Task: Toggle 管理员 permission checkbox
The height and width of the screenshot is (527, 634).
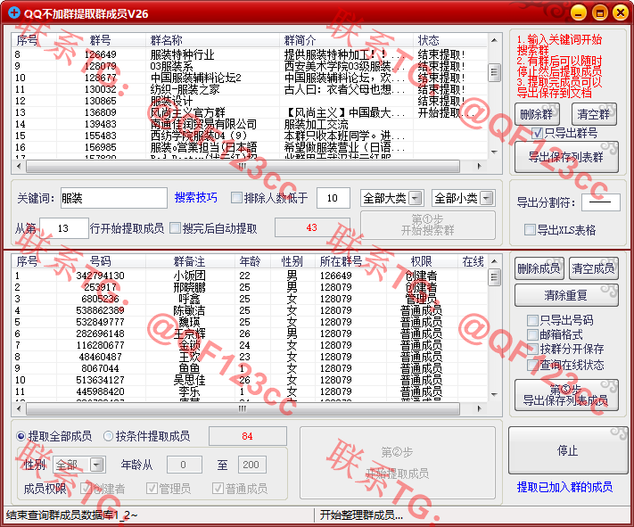Action: coord(152,489)
